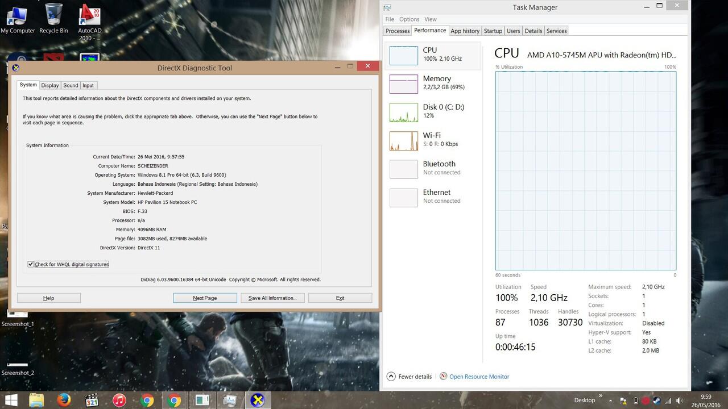Click the Resource Monitor gauge icon
This screenshot has width=728, height=409.
(x=443, y=376)
